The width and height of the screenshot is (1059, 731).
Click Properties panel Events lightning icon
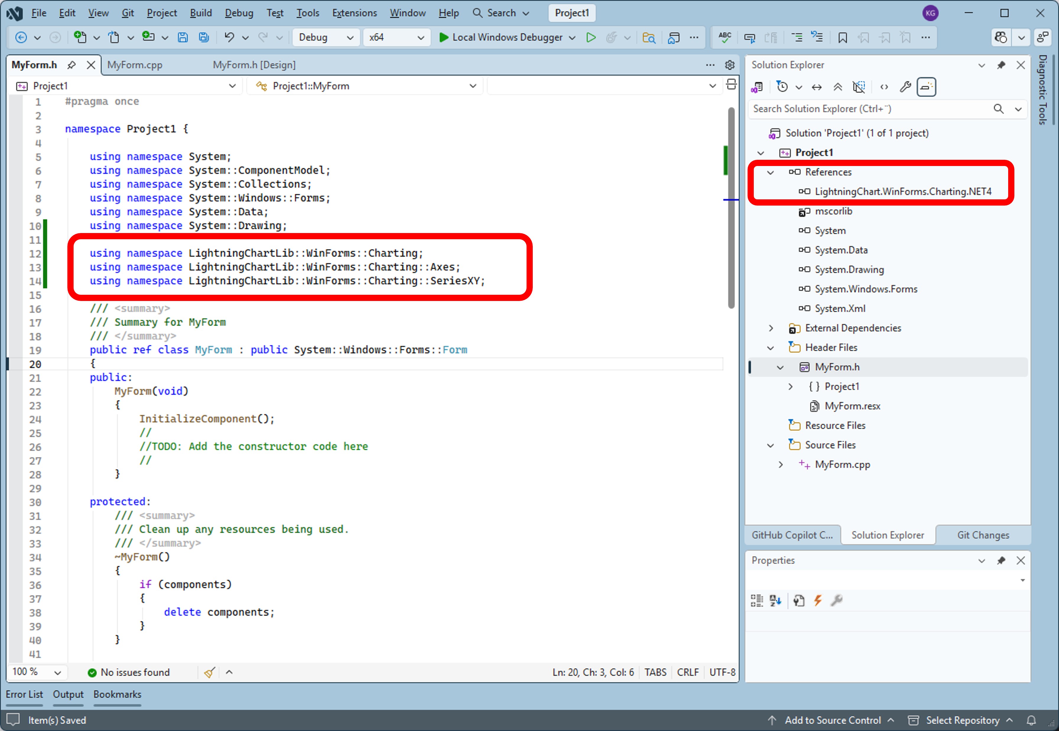coord(818,600)
